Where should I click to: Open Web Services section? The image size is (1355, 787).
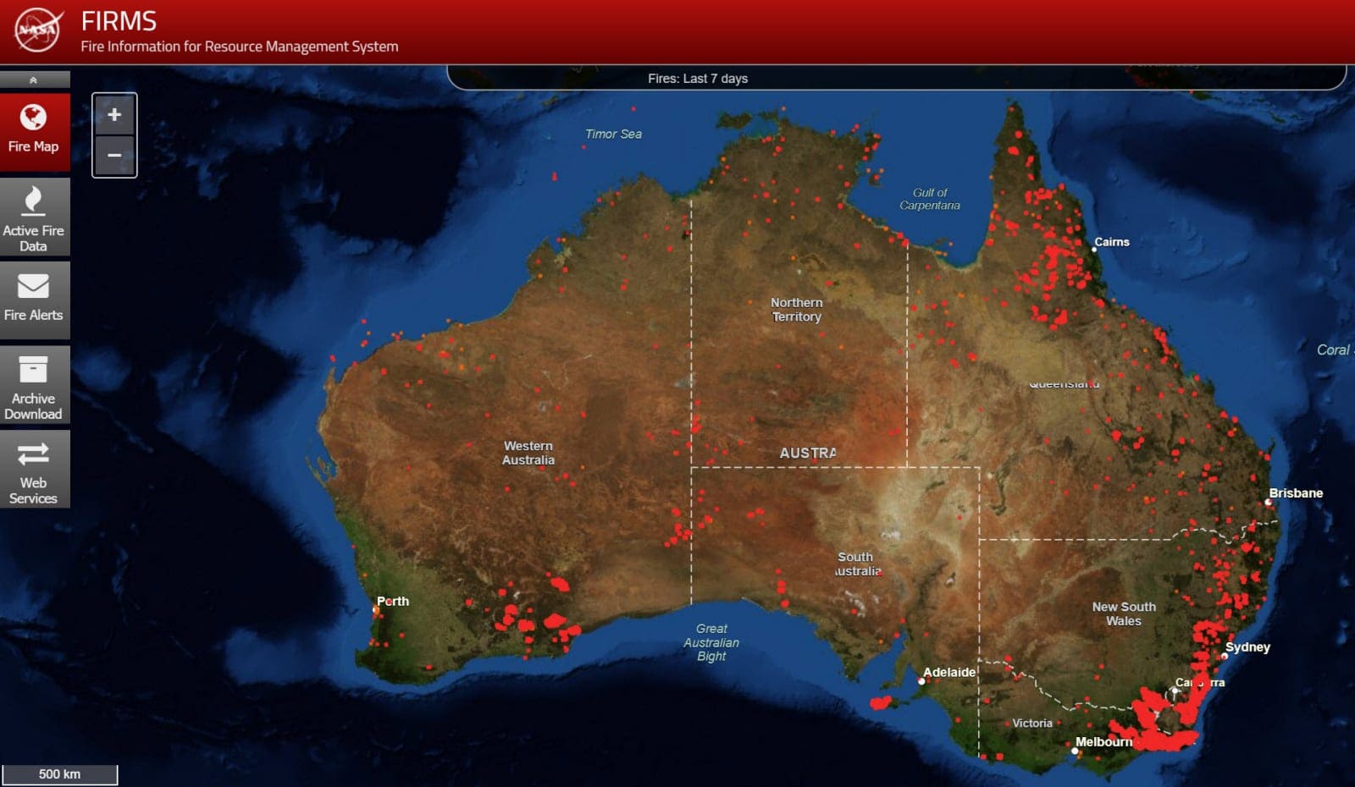[34, 469]
